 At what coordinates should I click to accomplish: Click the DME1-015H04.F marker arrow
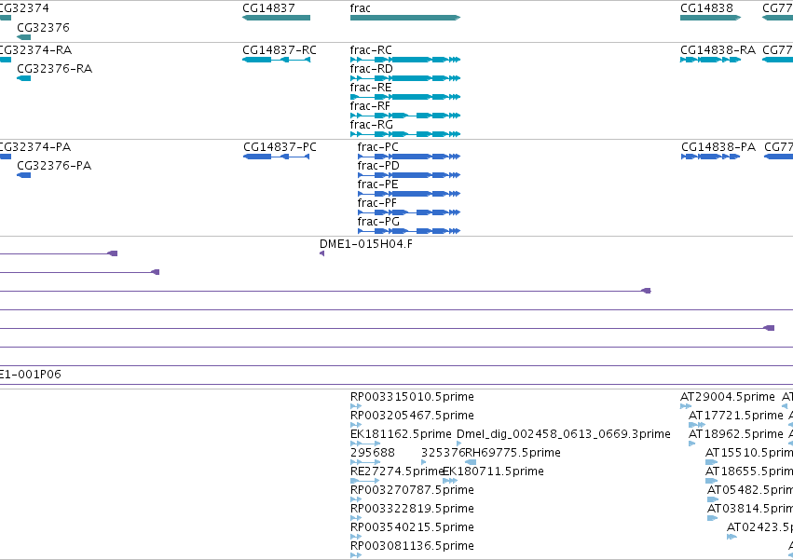[x=322, y=253]
